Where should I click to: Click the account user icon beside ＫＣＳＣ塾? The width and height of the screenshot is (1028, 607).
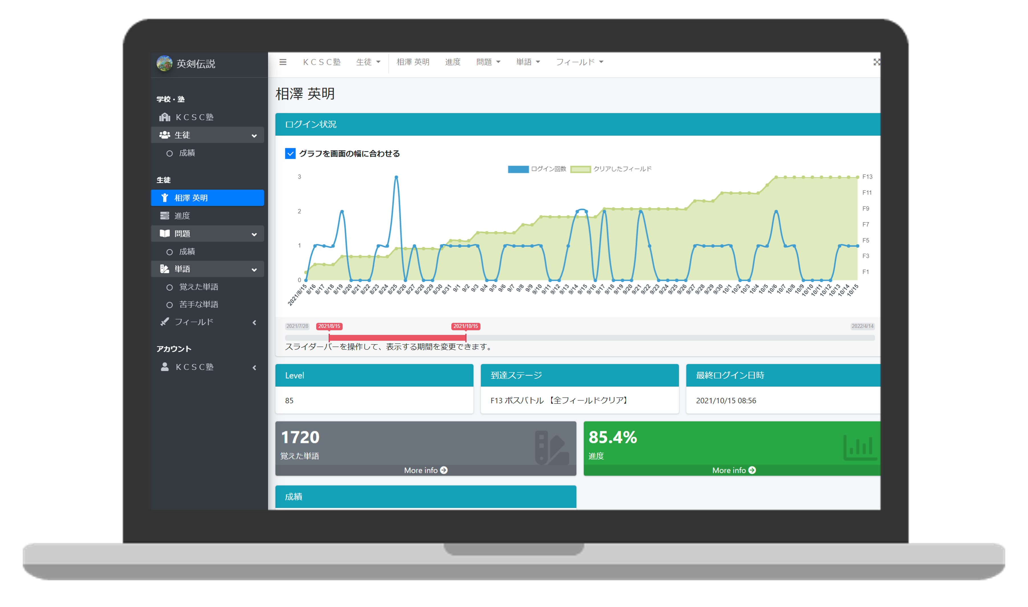(x=164, y=367)
